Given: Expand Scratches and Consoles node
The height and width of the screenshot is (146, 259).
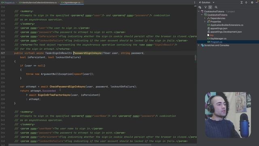Looking at the screenshot, I should point(199,45).
